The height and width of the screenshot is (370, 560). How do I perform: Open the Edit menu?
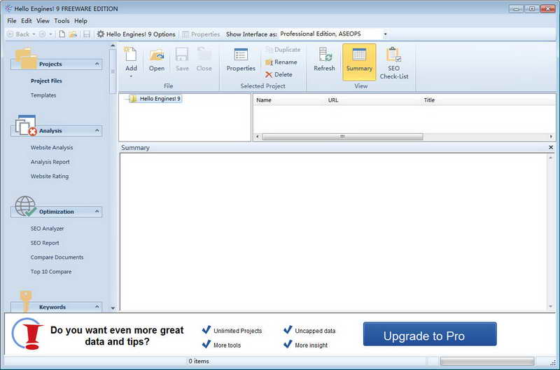tap(27, 21)
